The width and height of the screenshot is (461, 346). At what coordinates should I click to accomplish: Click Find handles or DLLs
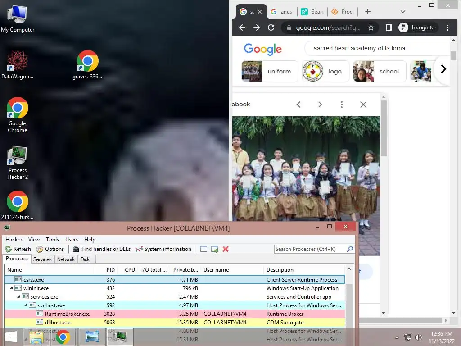102,249
